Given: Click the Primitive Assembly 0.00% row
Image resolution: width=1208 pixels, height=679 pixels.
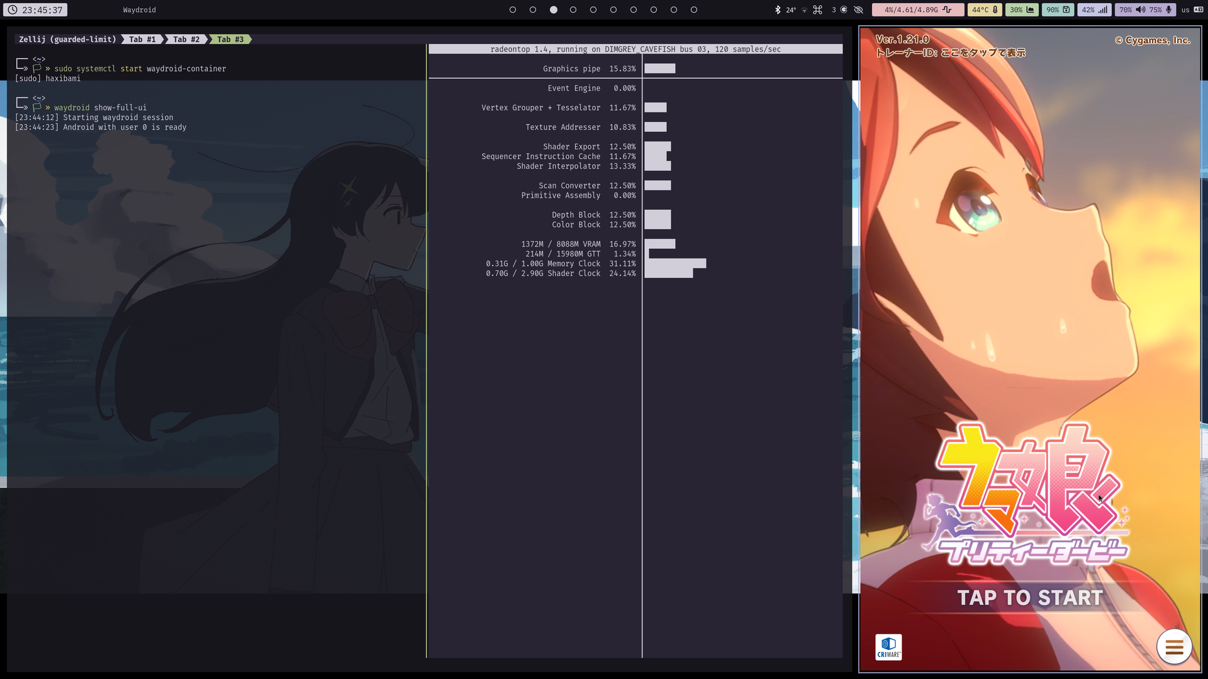Looking at the screenshot, I should coord(578,196).
